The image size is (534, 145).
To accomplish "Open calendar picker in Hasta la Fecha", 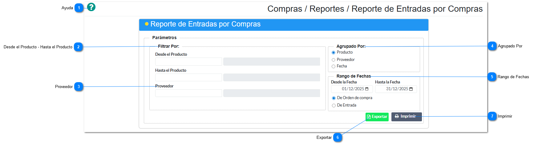I will pos(411,89).
